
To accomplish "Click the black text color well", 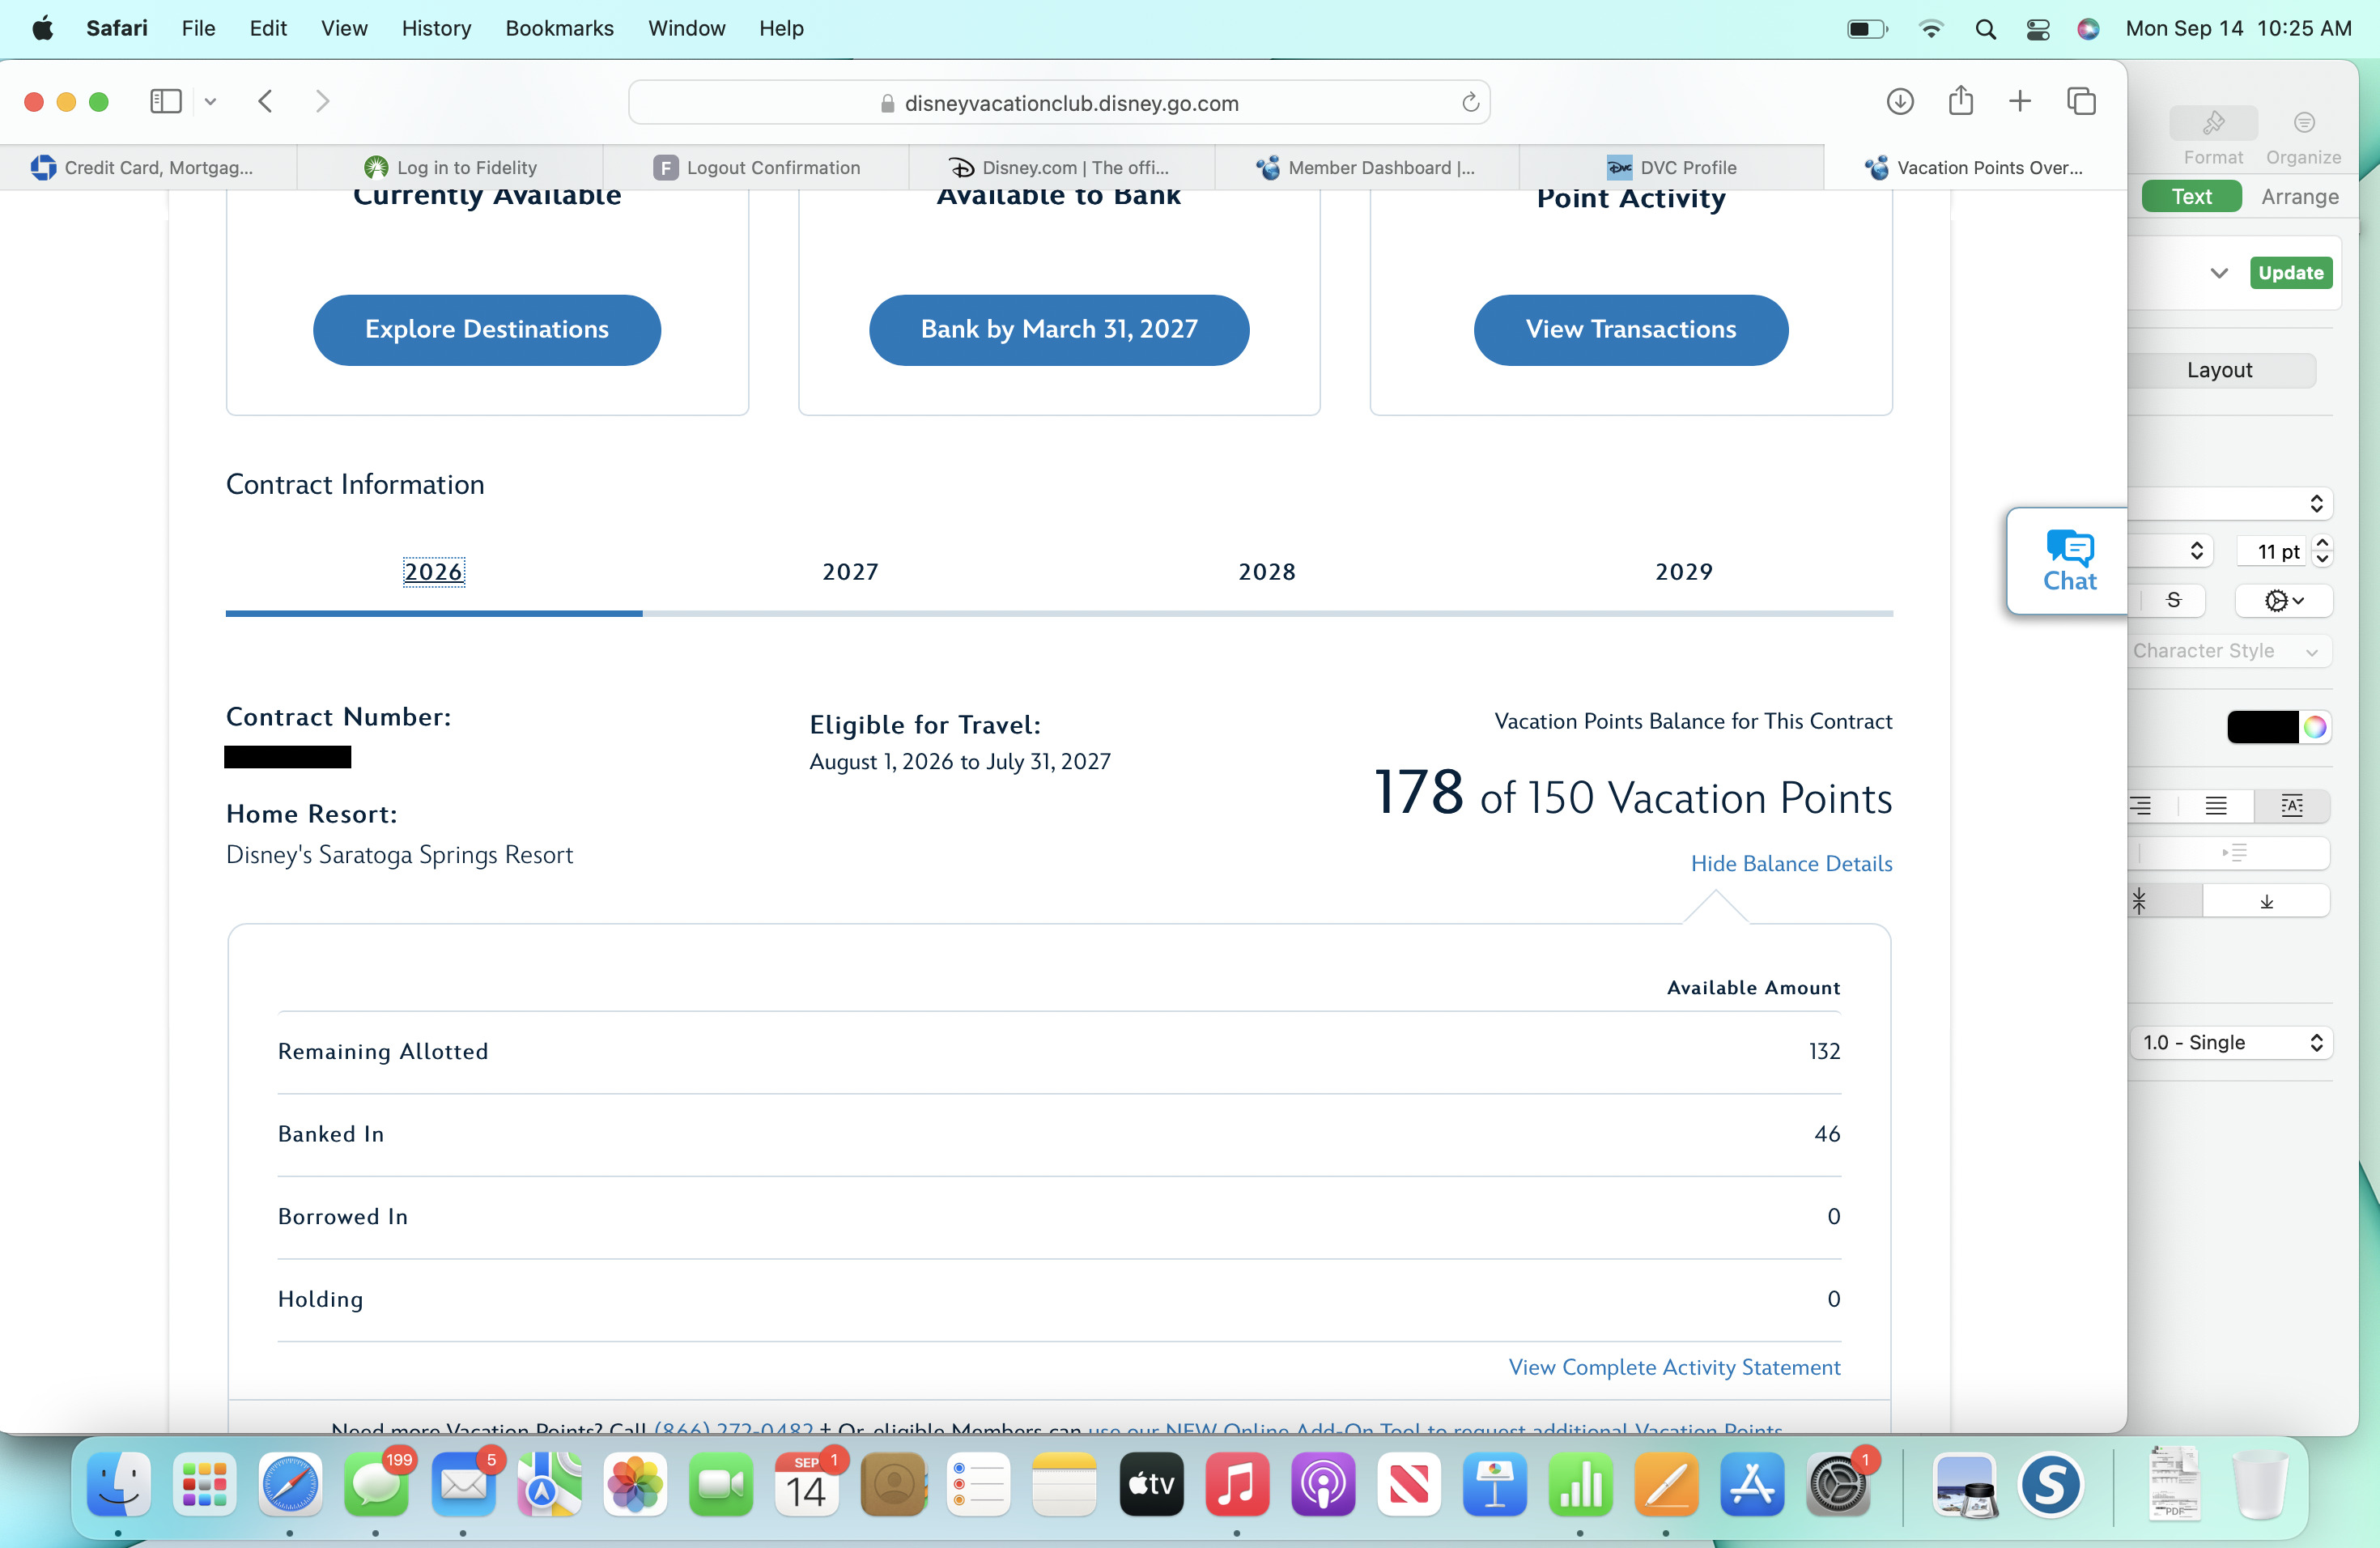I will tap(2262, 727).
